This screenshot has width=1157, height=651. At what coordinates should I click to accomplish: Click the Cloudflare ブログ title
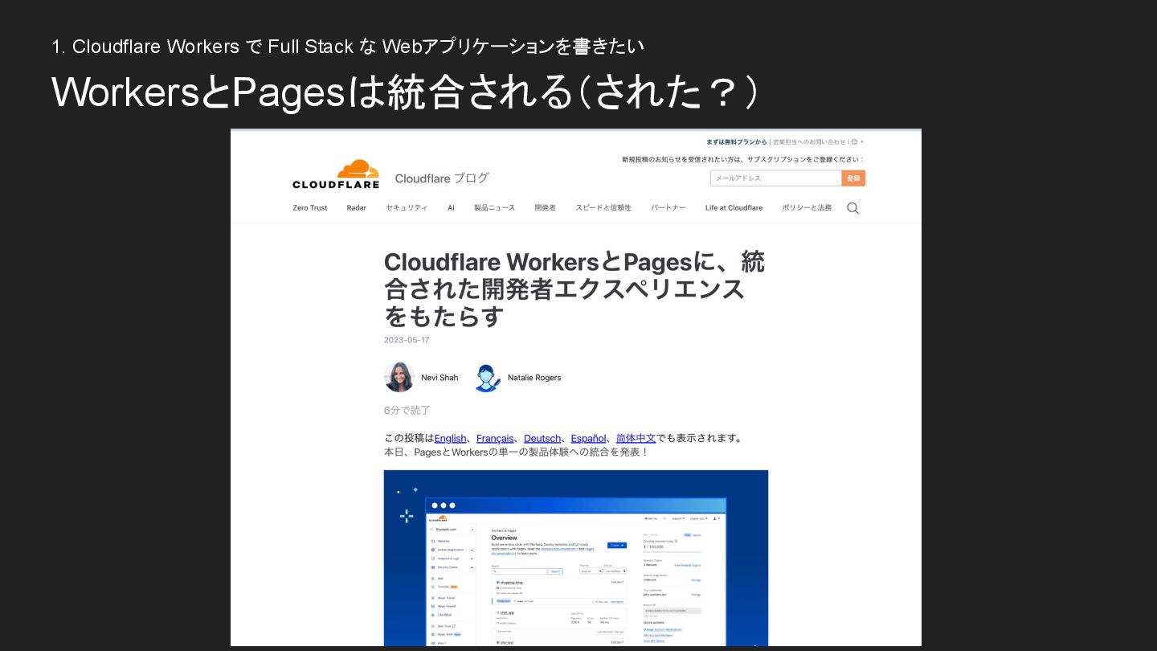pyautogui.click(x=442, y=178)
